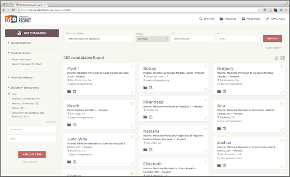Toggle the Any education checkbox

(9, 94)
